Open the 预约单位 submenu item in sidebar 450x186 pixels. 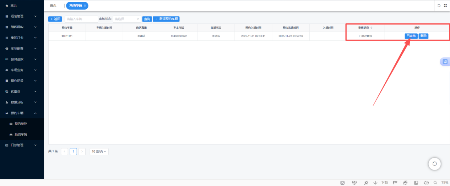click(x=22, y=124)
